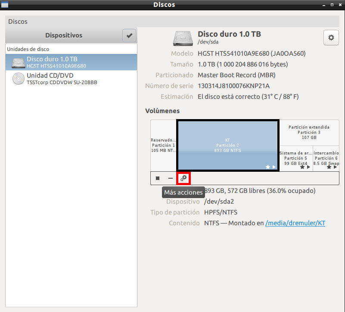Click play triangle icon on Partición 5
Screen dimensions: 345x312
pos(308,167)
